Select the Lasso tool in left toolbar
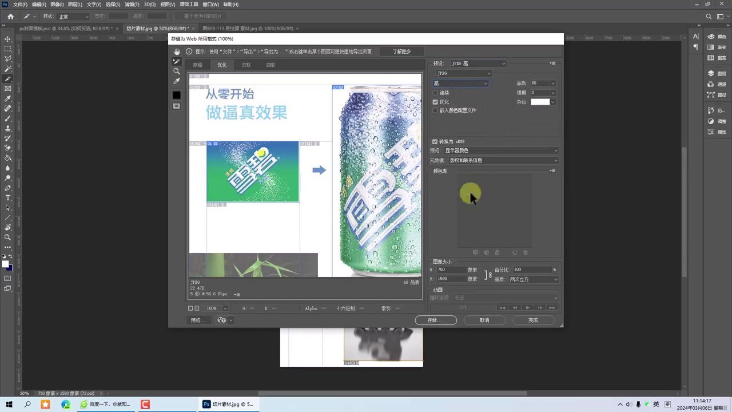This screenshot has height=412, width=732. click(7, 59)
